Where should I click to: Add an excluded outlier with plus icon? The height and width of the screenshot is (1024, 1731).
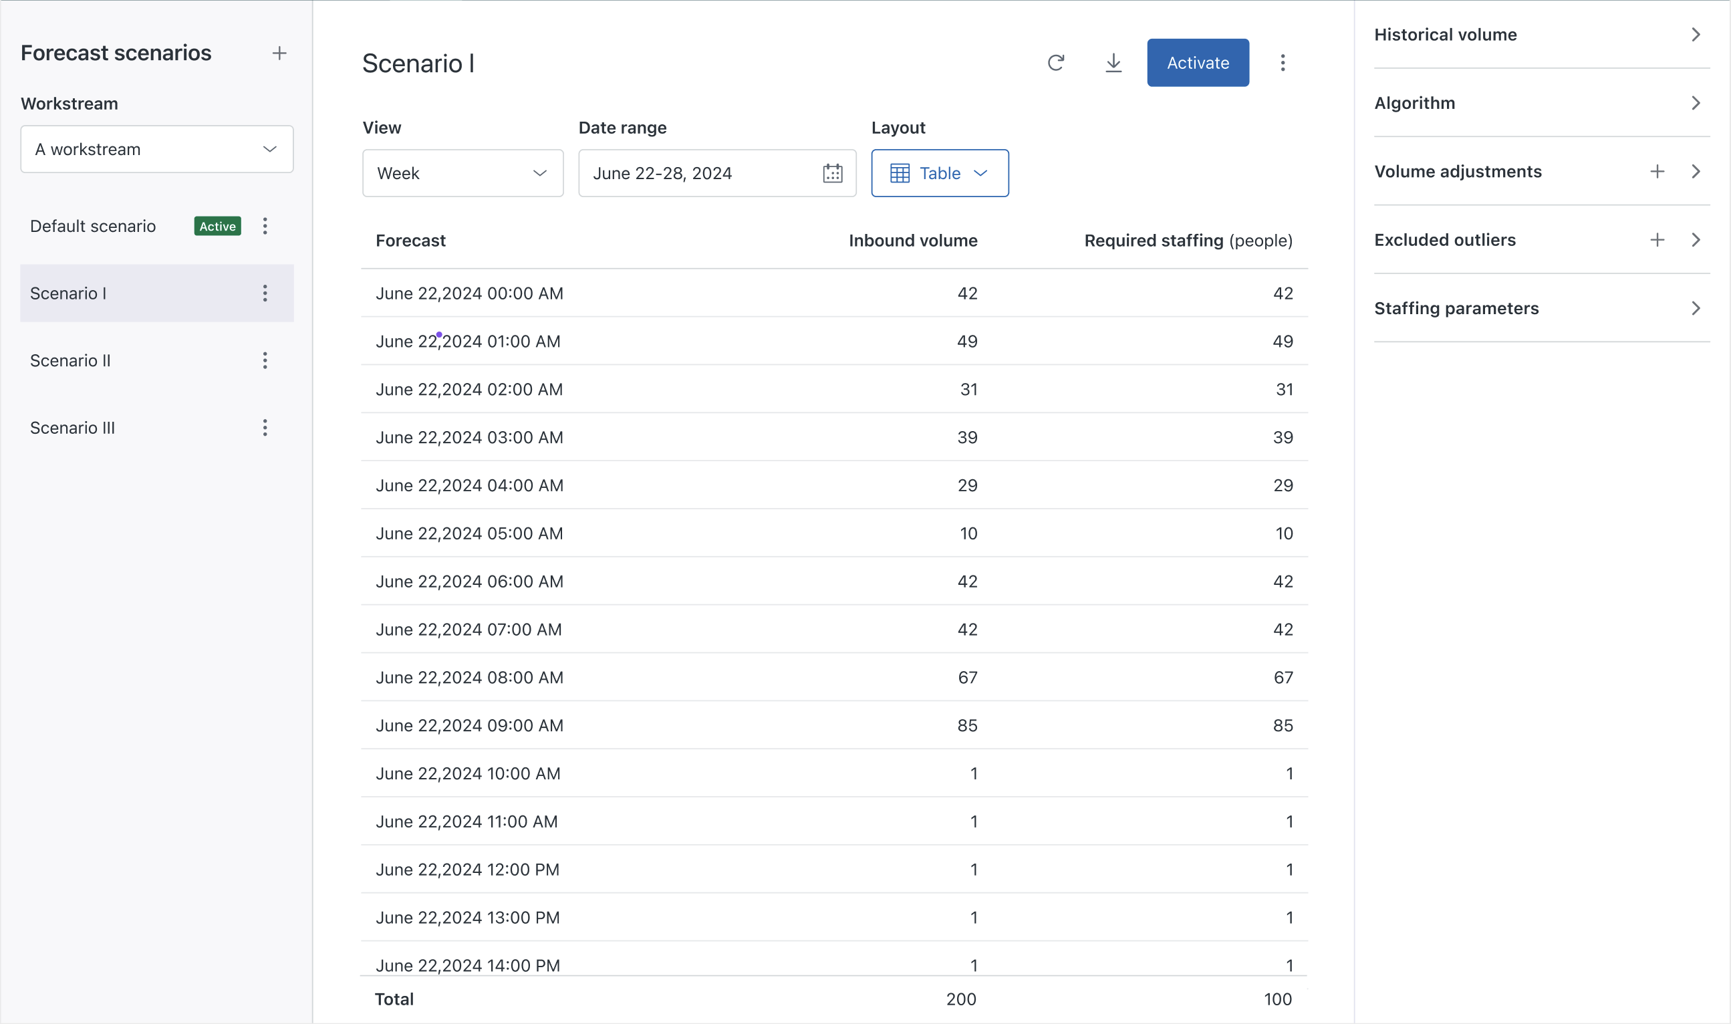1657,239
